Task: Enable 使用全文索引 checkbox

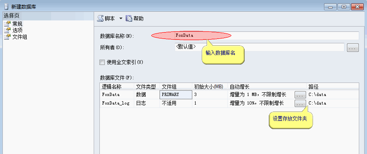Action: tap(102, 62)
